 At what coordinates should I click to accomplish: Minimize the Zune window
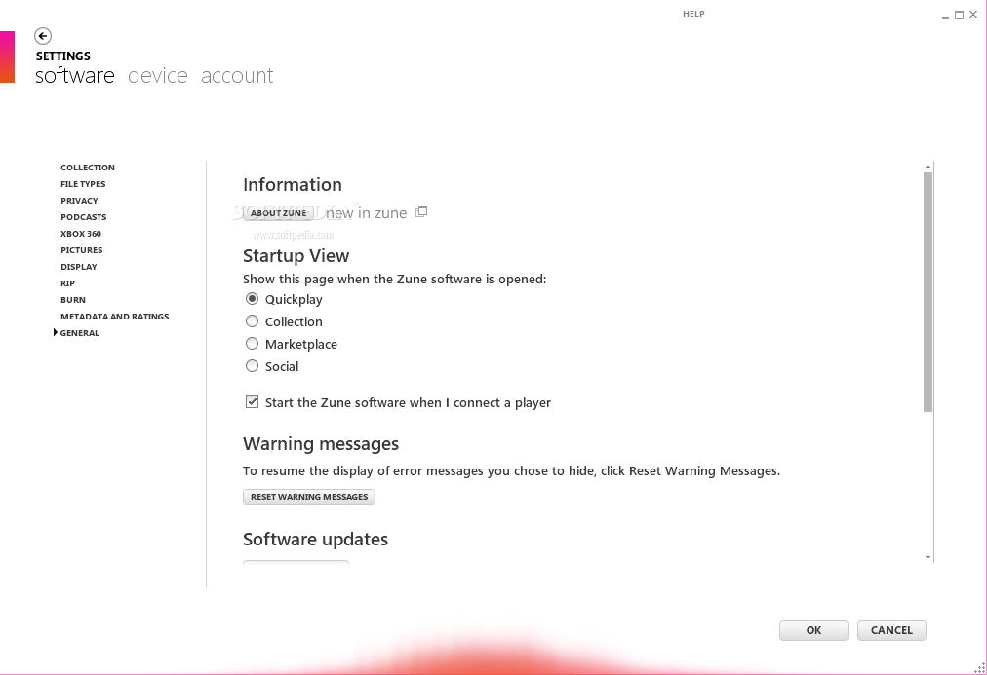(945, 15)
